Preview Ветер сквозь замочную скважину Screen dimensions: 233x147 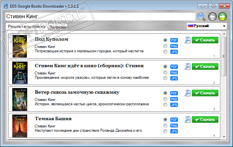pyautogui.click(x=188, y=93)
